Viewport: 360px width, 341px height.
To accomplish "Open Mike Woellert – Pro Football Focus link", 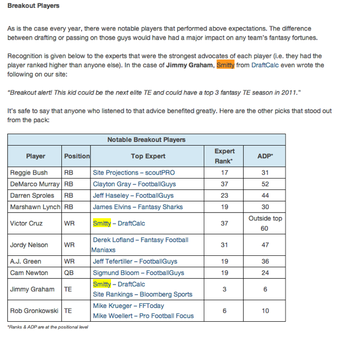I will click(143, 316).
